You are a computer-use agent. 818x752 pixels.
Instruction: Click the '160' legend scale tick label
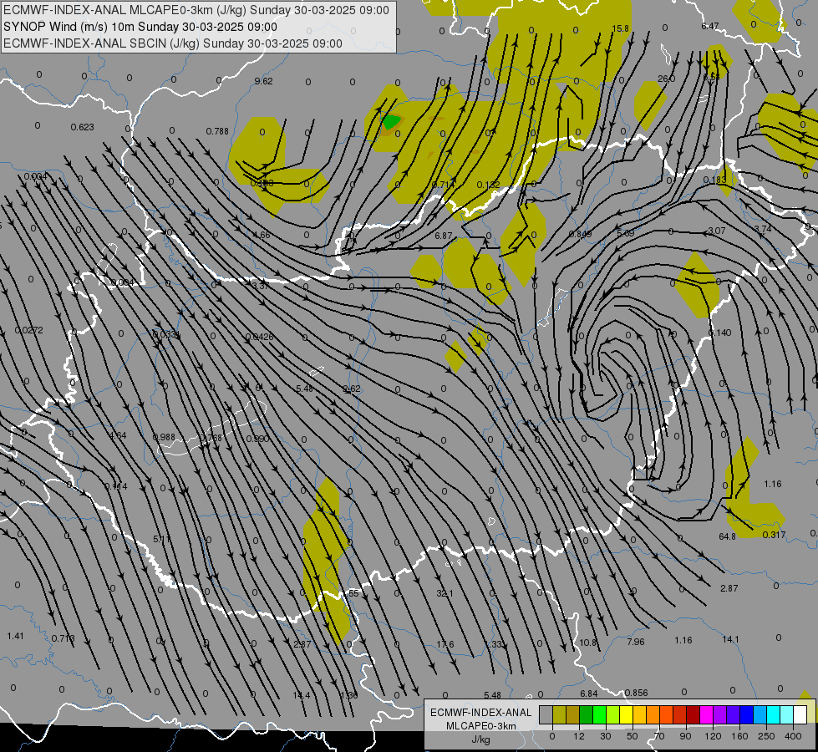pos(739,736)
